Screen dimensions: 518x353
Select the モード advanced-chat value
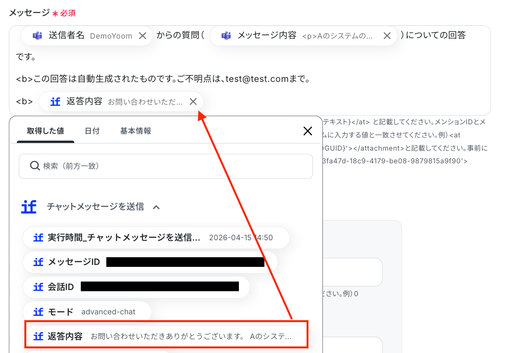pyautogui.click(x=87, y=312)
